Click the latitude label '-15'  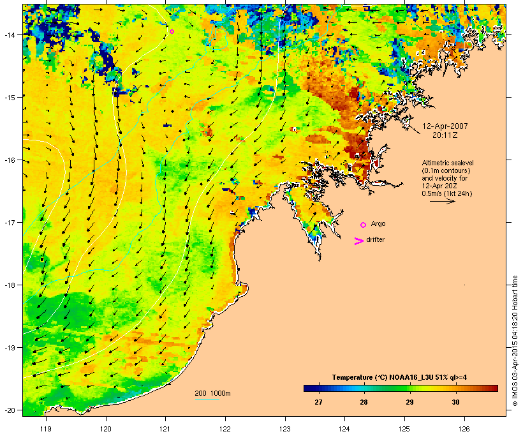pos(9,98)
